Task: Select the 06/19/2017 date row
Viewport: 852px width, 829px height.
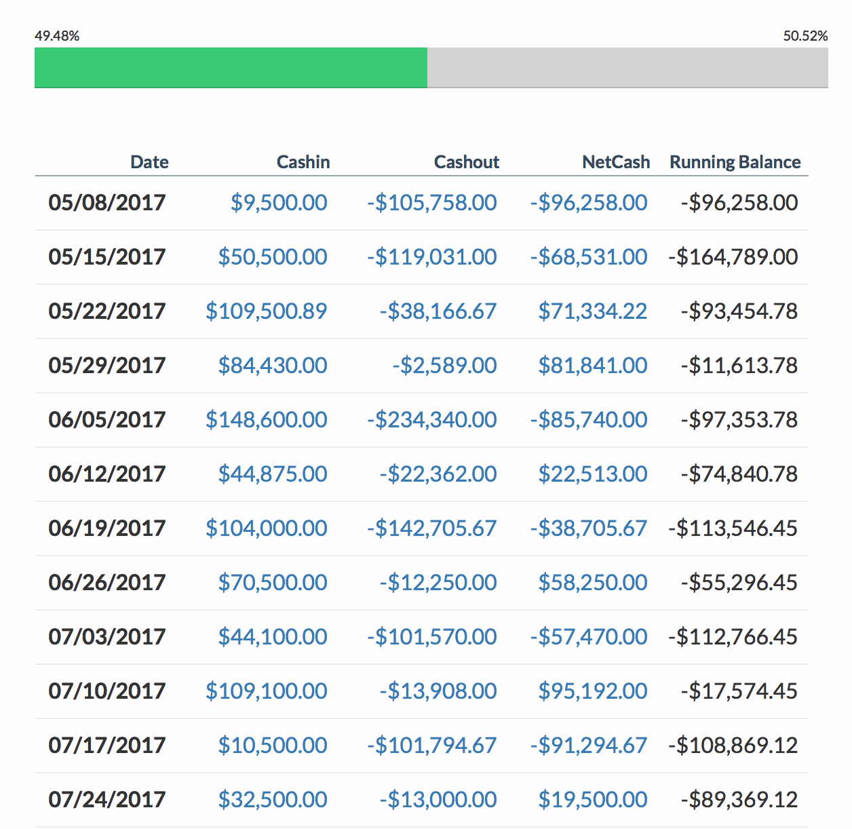Action: 421,528
